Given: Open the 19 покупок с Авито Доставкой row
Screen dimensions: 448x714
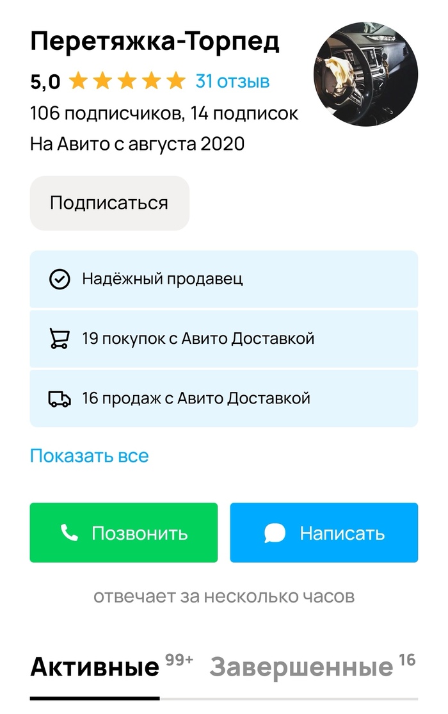Looking at the screenshot, I should click(224, 339).
